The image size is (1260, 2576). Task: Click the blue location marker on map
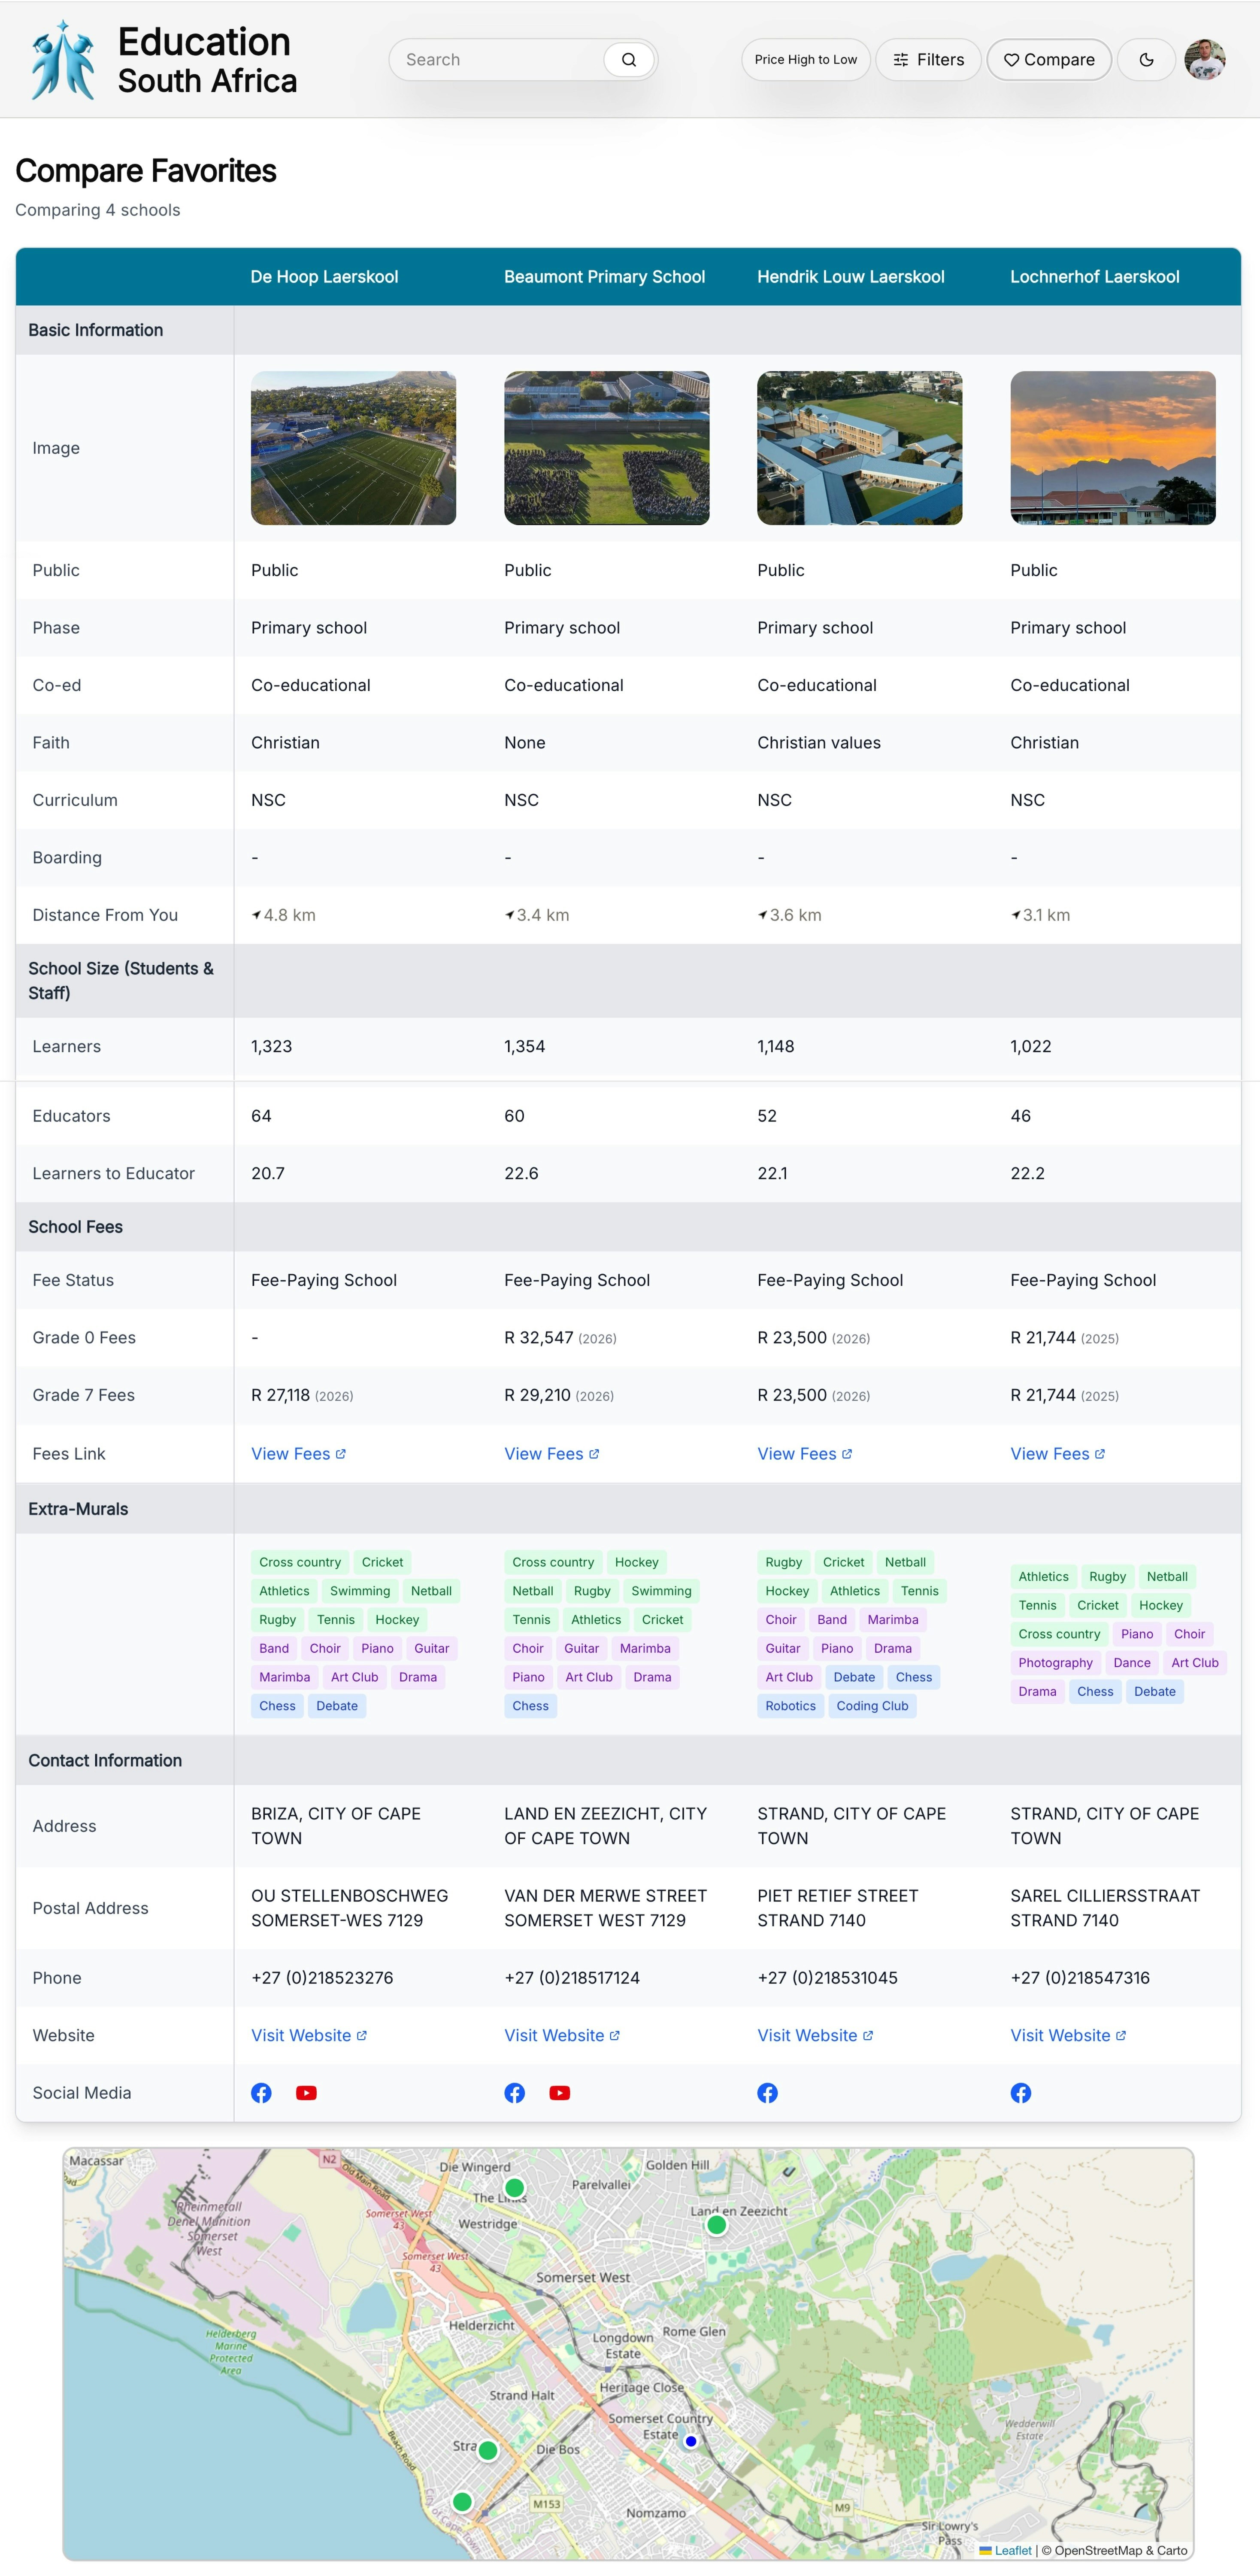(x=691, y=2441)
